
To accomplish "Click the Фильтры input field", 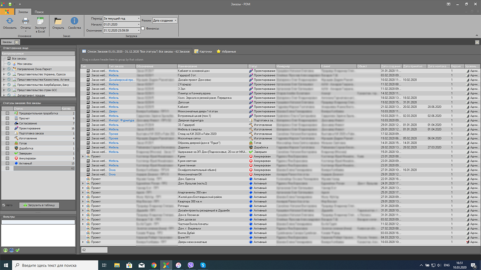I will coord(38,222).
